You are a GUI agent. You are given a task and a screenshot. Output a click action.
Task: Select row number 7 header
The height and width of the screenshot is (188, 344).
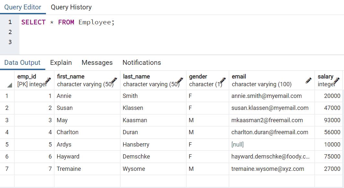[7, 169]
